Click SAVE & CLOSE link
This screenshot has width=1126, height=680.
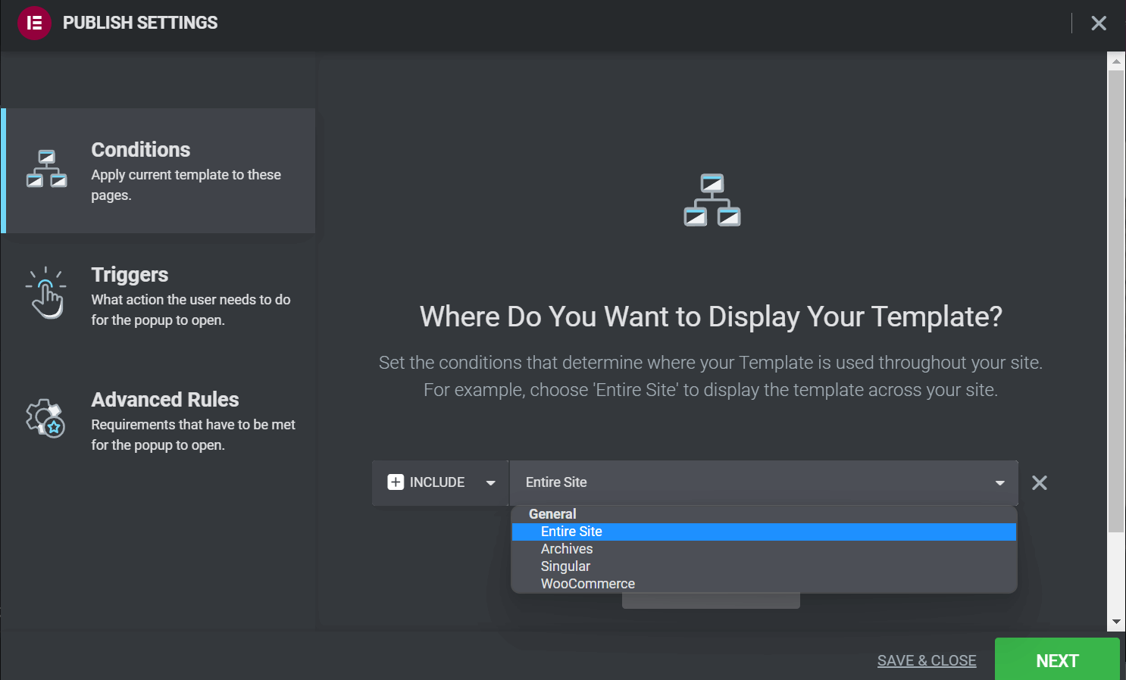(927, 660)
